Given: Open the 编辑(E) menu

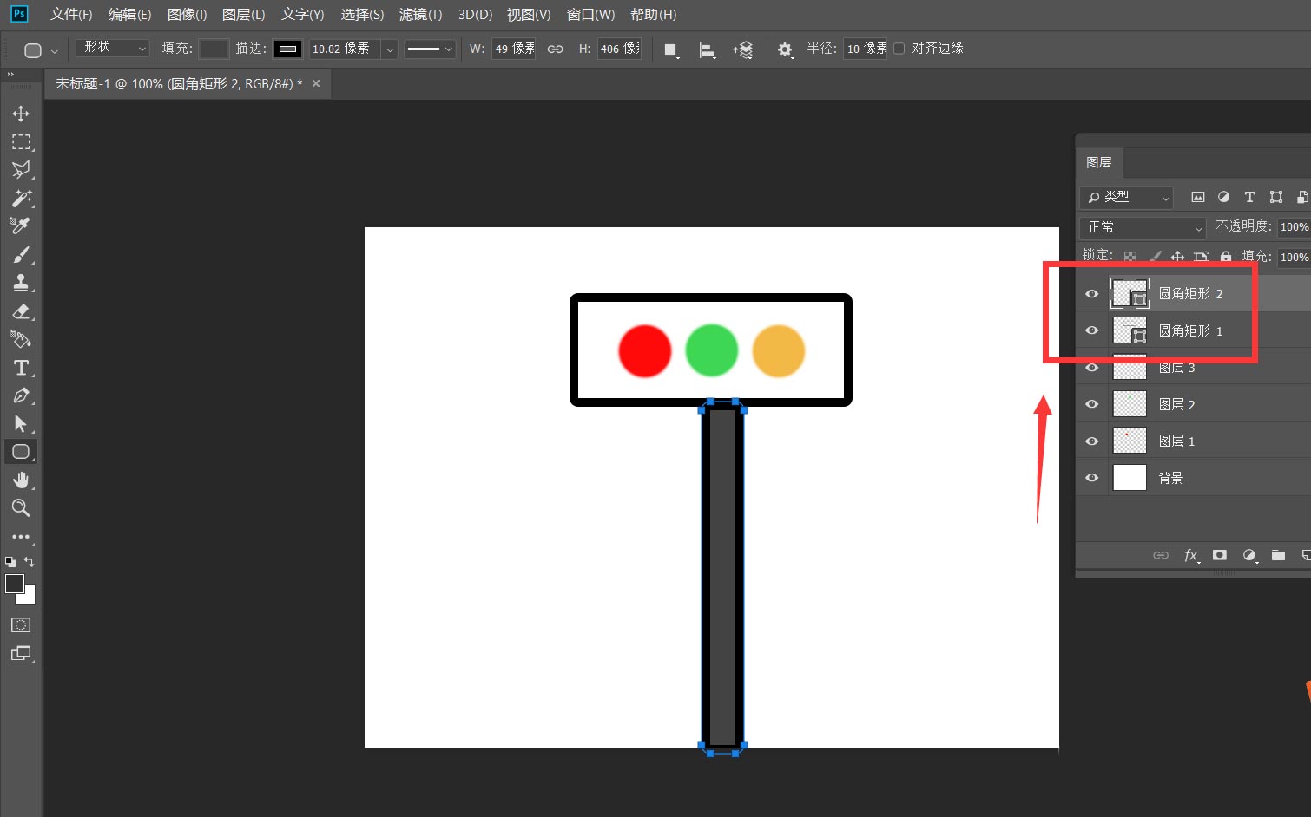Looking at the screenshot, I should point(129,15).
